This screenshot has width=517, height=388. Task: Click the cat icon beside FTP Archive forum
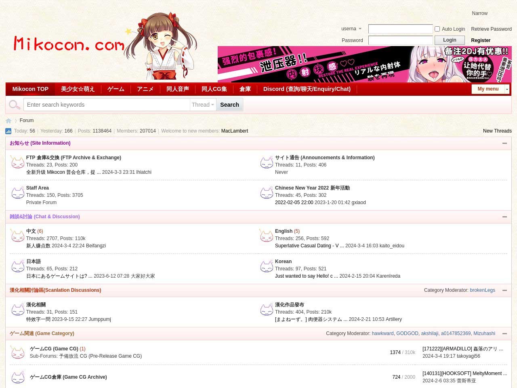point(17,162)
